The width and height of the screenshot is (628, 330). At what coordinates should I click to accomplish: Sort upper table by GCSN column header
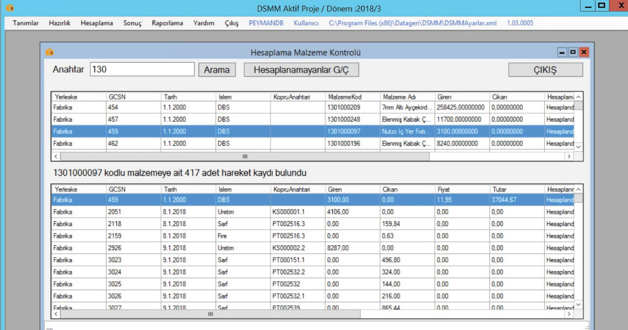(x=133, y=97)
